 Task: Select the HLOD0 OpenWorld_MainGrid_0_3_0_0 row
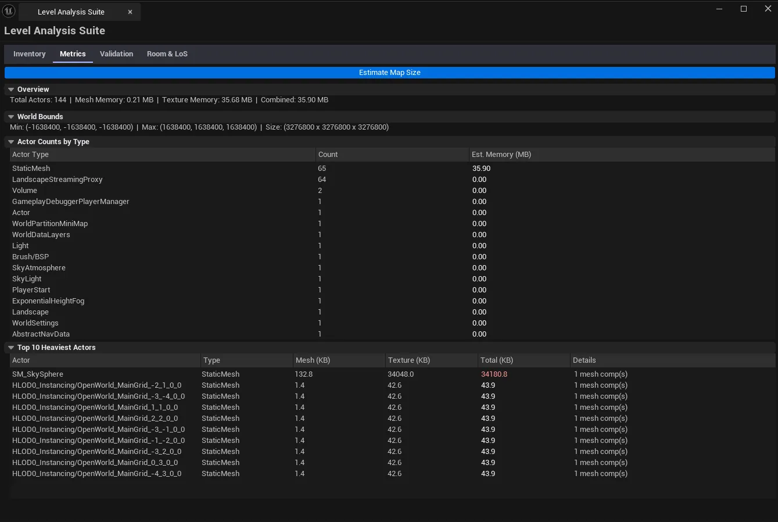click(392, 463)
